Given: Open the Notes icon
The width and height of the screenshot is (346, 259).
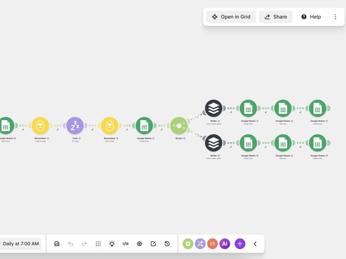Looking at the screenshot, I should pos(153,243).
